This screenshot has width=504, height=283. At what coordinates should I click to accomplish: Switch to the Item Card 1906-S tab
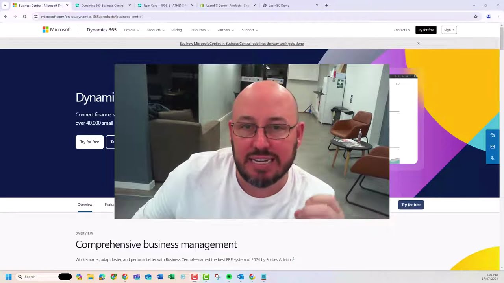point(165,6)
